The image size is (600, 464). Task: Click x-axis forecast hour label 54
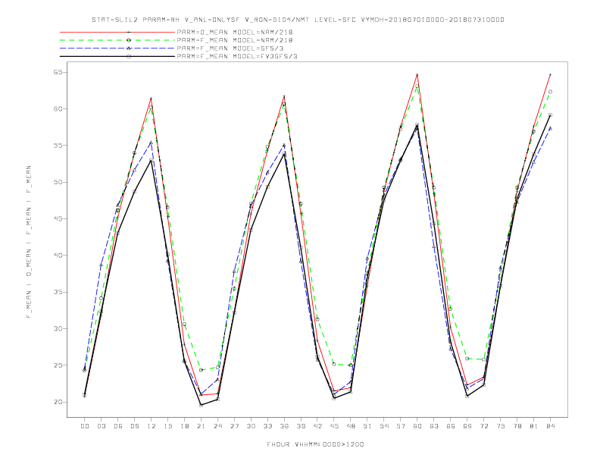[384, 426]
